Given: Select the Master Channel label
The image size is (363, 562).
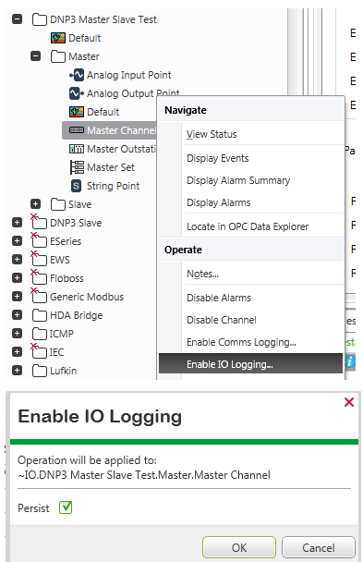Looking at the screenshot, I should click(121, 130).
